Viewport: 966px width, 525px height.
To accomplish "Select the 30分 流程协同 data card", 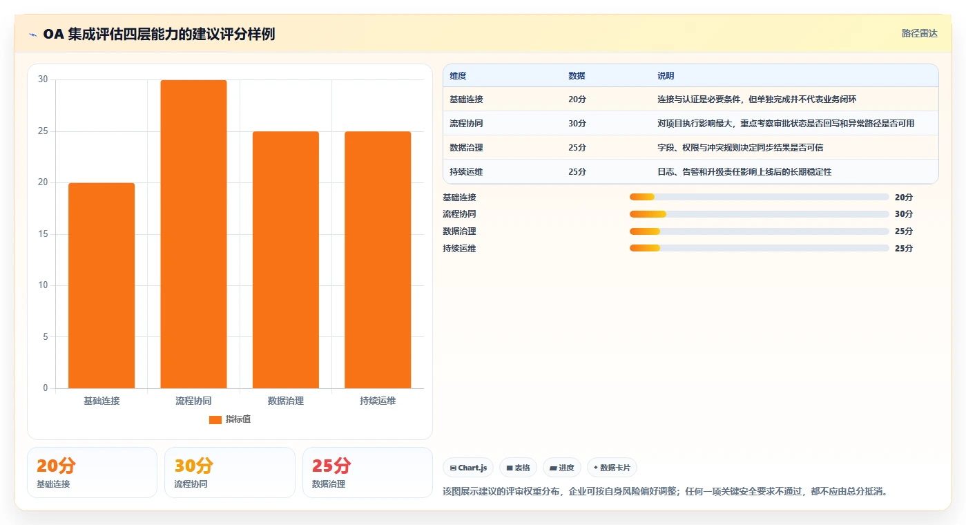I will click(x=230, y=472).
